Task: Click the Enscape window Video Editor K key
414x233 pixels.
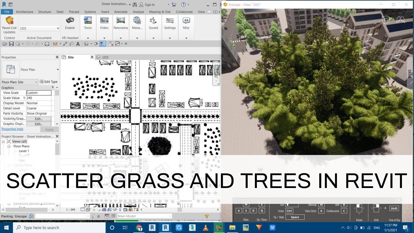Action: [x=321, y=211]
